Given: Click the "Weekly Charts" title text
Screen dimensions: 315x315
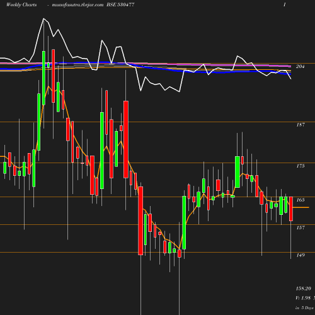Looking at the screenshot, I should click(21, 4).
